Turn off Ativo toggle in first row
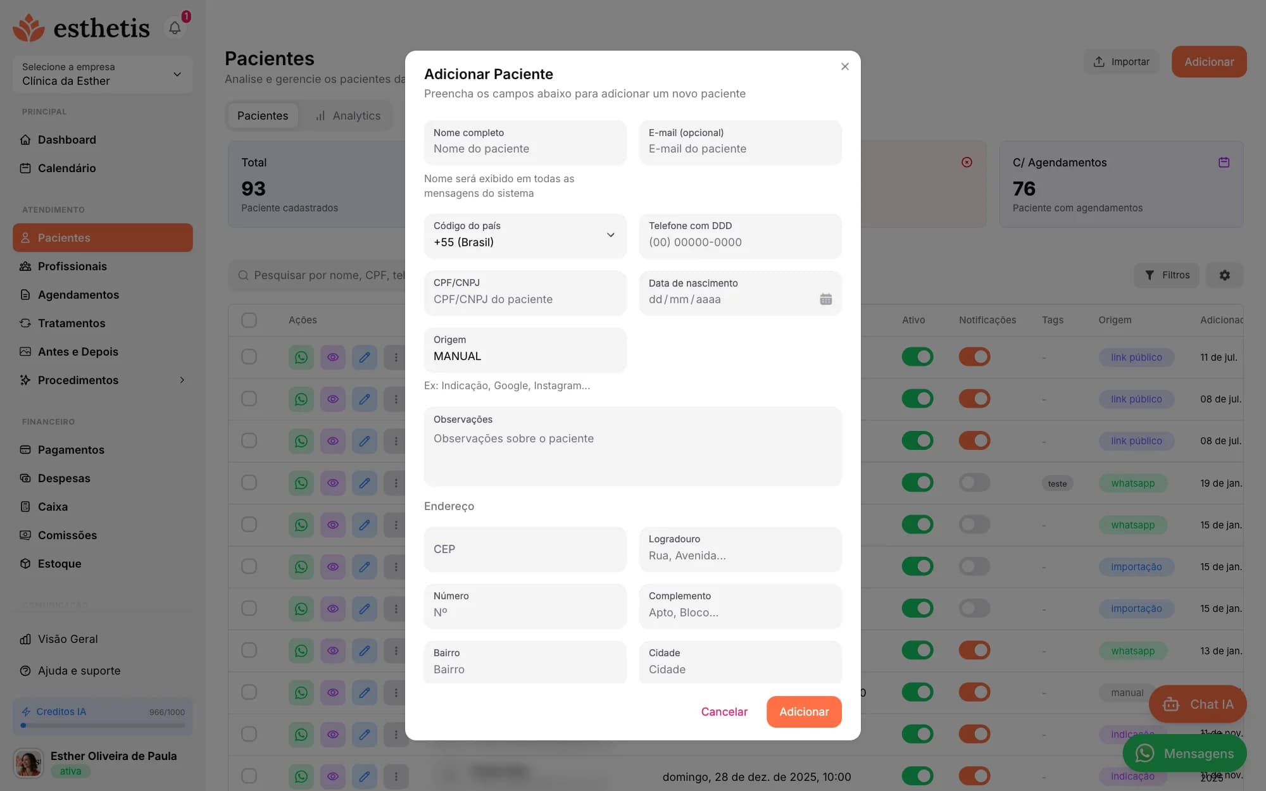This screenshot has width=1266, height=791. 917,357
